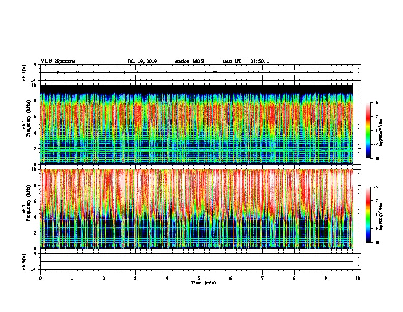Click the "5" tick on the time axis

pyautogui.click(x=199, y=278)
